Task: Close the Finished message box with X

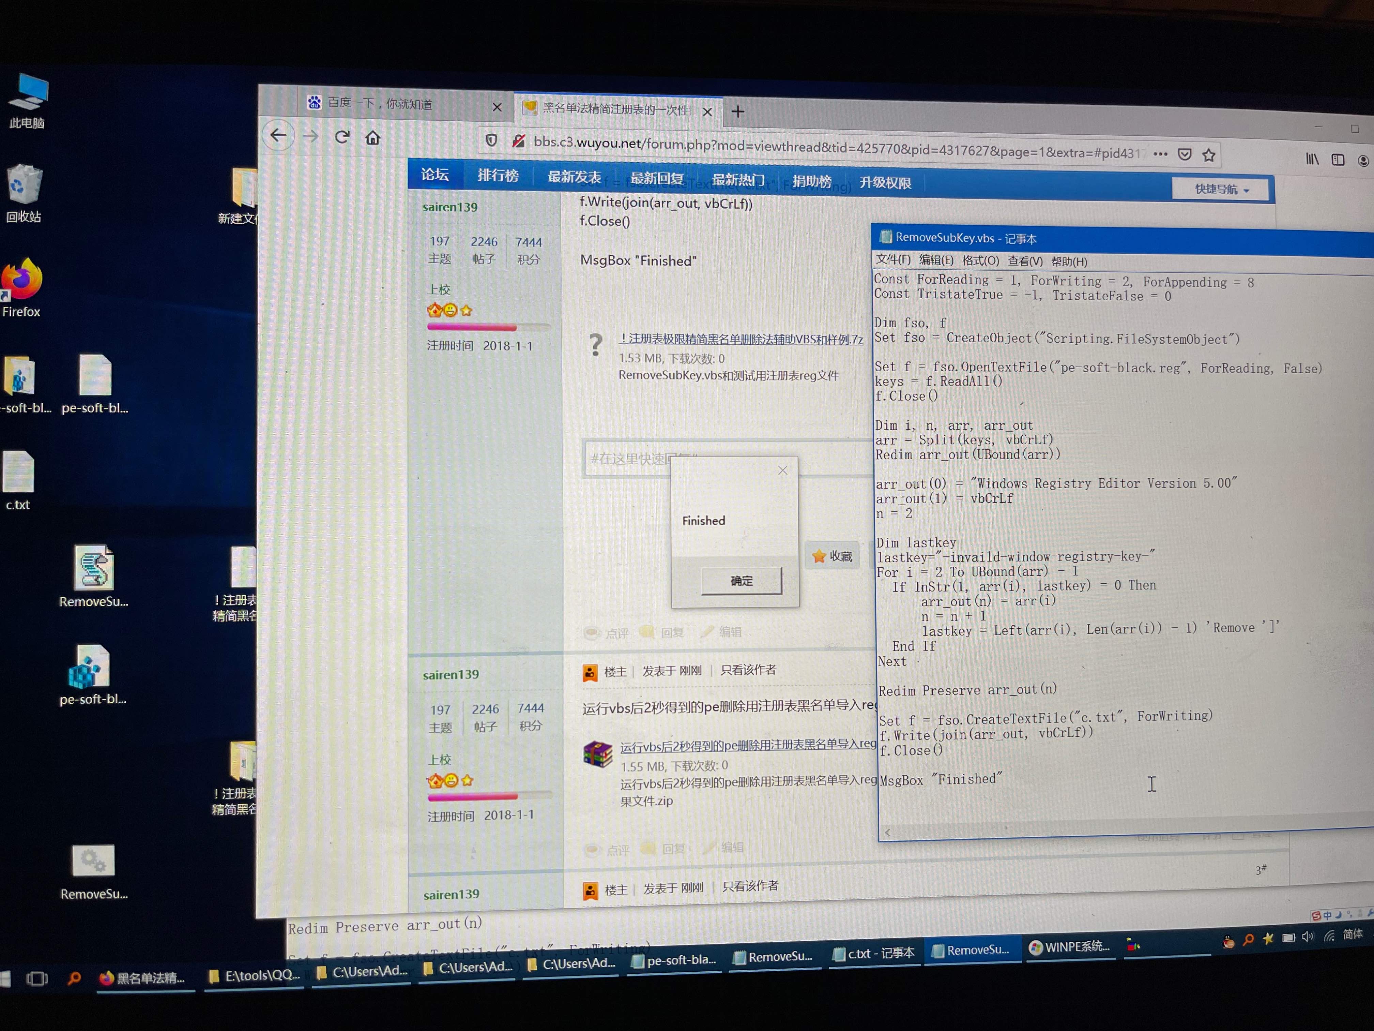Action: [783, 470]
